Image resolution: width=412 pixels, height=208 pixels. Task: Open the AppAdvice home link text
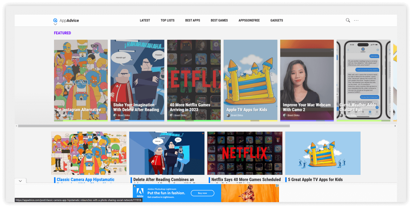(x=69, y=21)
